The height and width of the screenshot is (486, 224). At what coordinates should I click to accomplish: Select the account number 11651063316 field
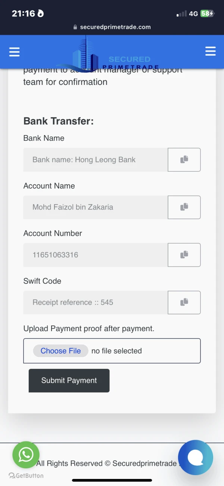click(x=96, y=255)
